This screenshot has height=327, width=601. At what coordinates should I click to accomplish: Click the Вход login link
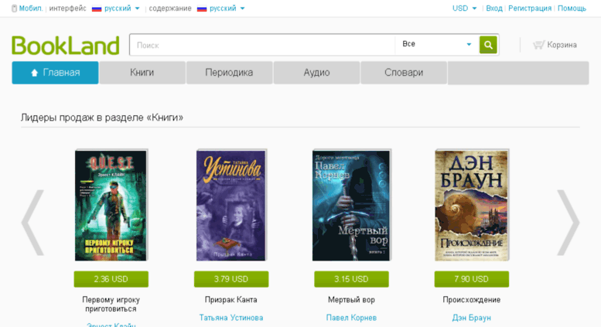(494, 9)
